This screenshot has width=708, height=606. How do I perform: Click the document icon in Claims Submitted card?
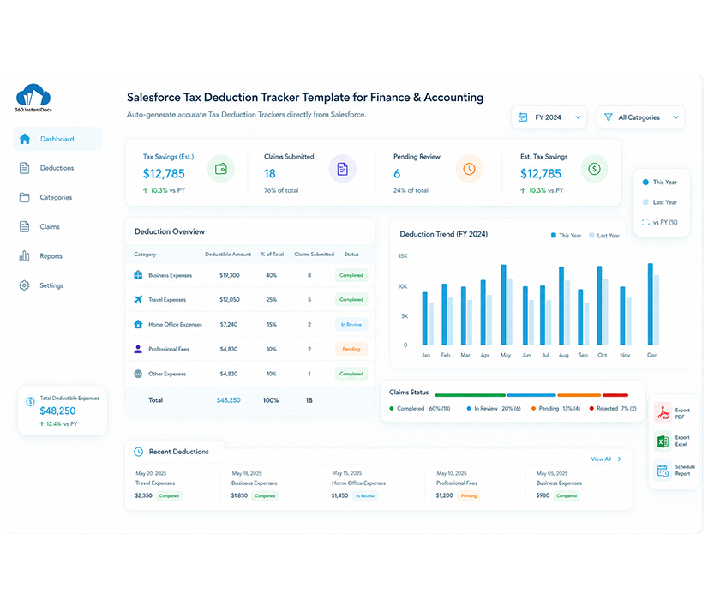[x=342, y=170]
